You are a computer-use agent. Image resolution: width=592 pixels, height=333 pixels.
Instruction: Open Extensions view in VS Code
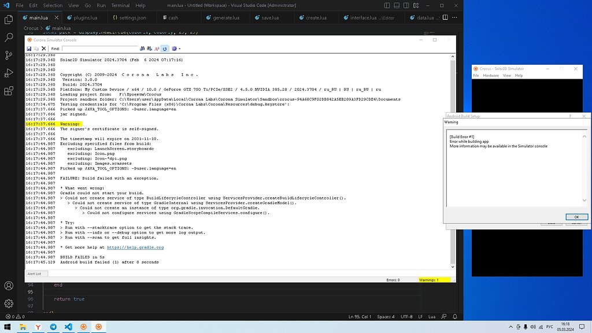(8, 91)
